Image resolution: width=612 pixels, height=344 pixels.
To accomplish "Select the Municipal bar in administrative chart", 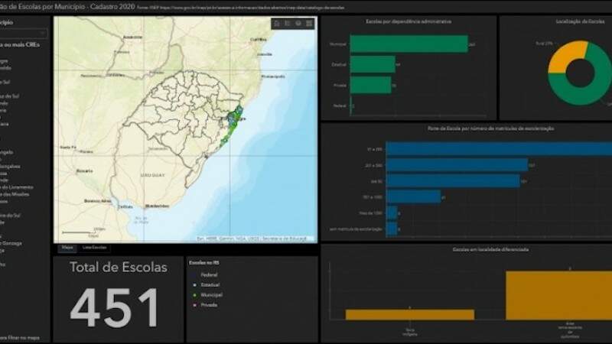I will pos(409,44).
